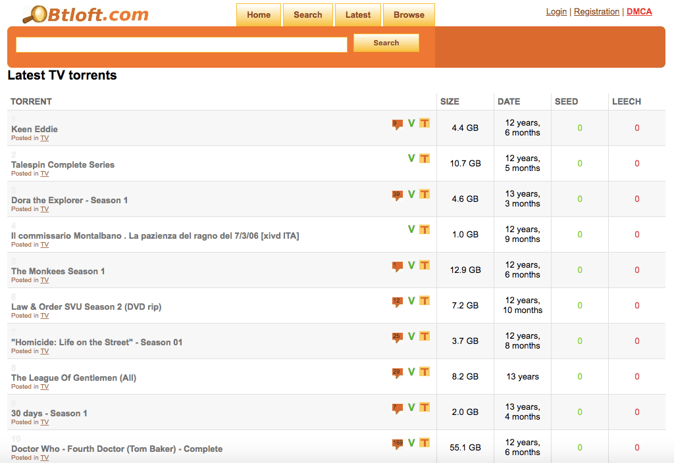Click verified V icon for Homicide Season 01

click(411, 336)
